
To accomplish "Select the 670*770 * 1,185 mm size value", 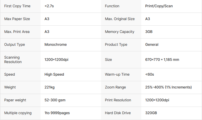I will click(162, 59).
